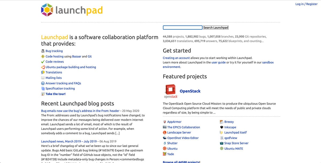Open the user guide link
This screenshot has width=321, height=163.
[x=219, y=62]
